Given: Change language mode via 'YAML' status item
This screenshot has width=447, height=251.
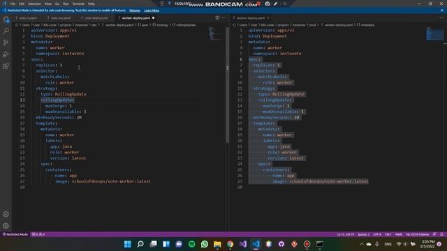Looking at the screenshot, I should coord(399,234).
